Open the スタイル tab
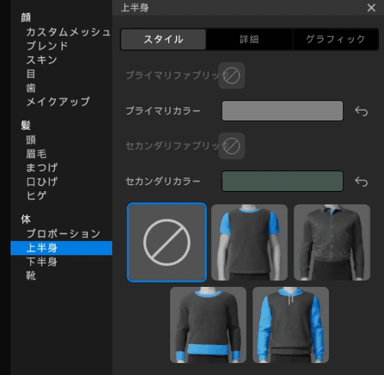The width and height of the screenshot is (384, 375). click(x=163, y=39)
